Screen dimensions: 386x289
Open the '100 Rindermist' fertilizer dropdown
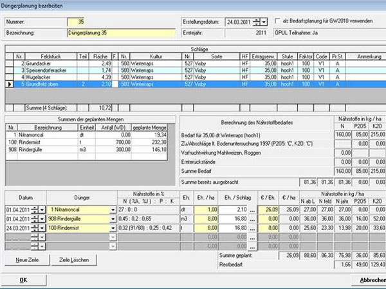(113, 228)
